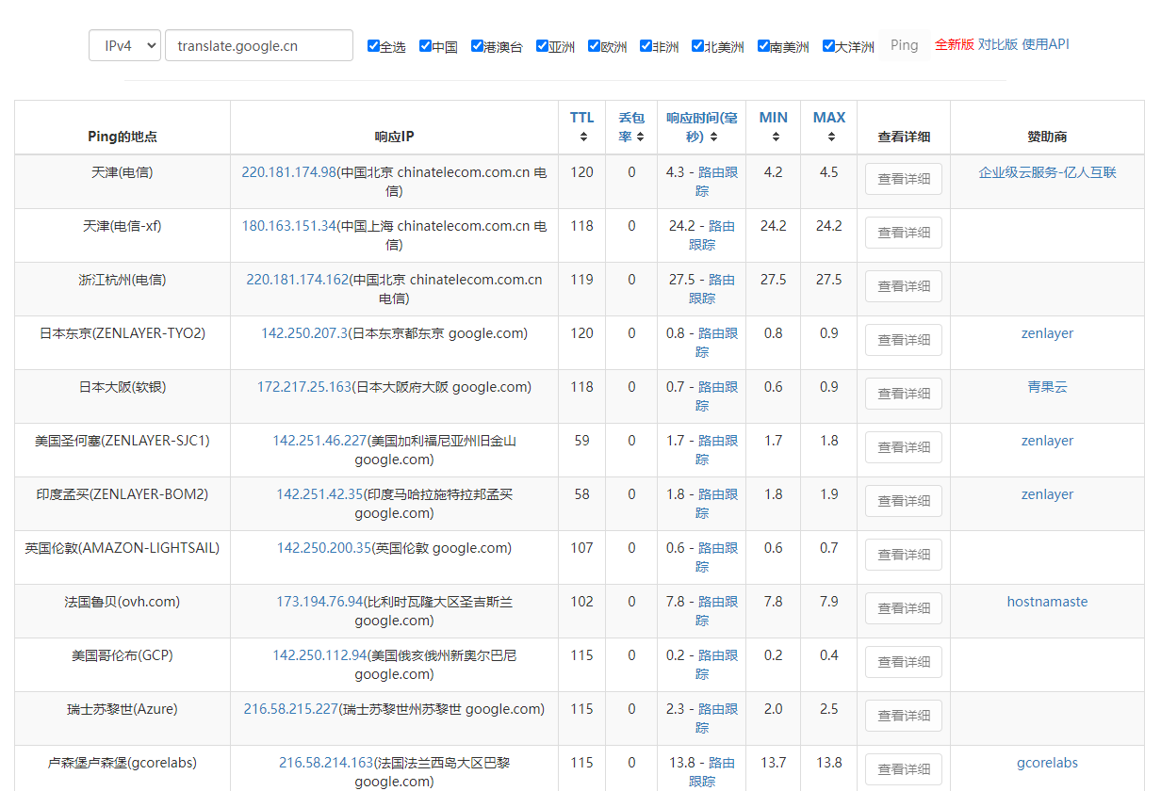Open IP 142.251.42.35 link
The height and width of the screenshot is (791, 1161).
pyautogui.click(x=319, y=494)
